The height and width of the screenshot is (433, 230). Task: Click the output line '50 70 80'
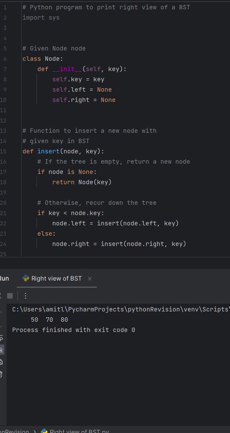pyautogui.click(x=49, y=320)
